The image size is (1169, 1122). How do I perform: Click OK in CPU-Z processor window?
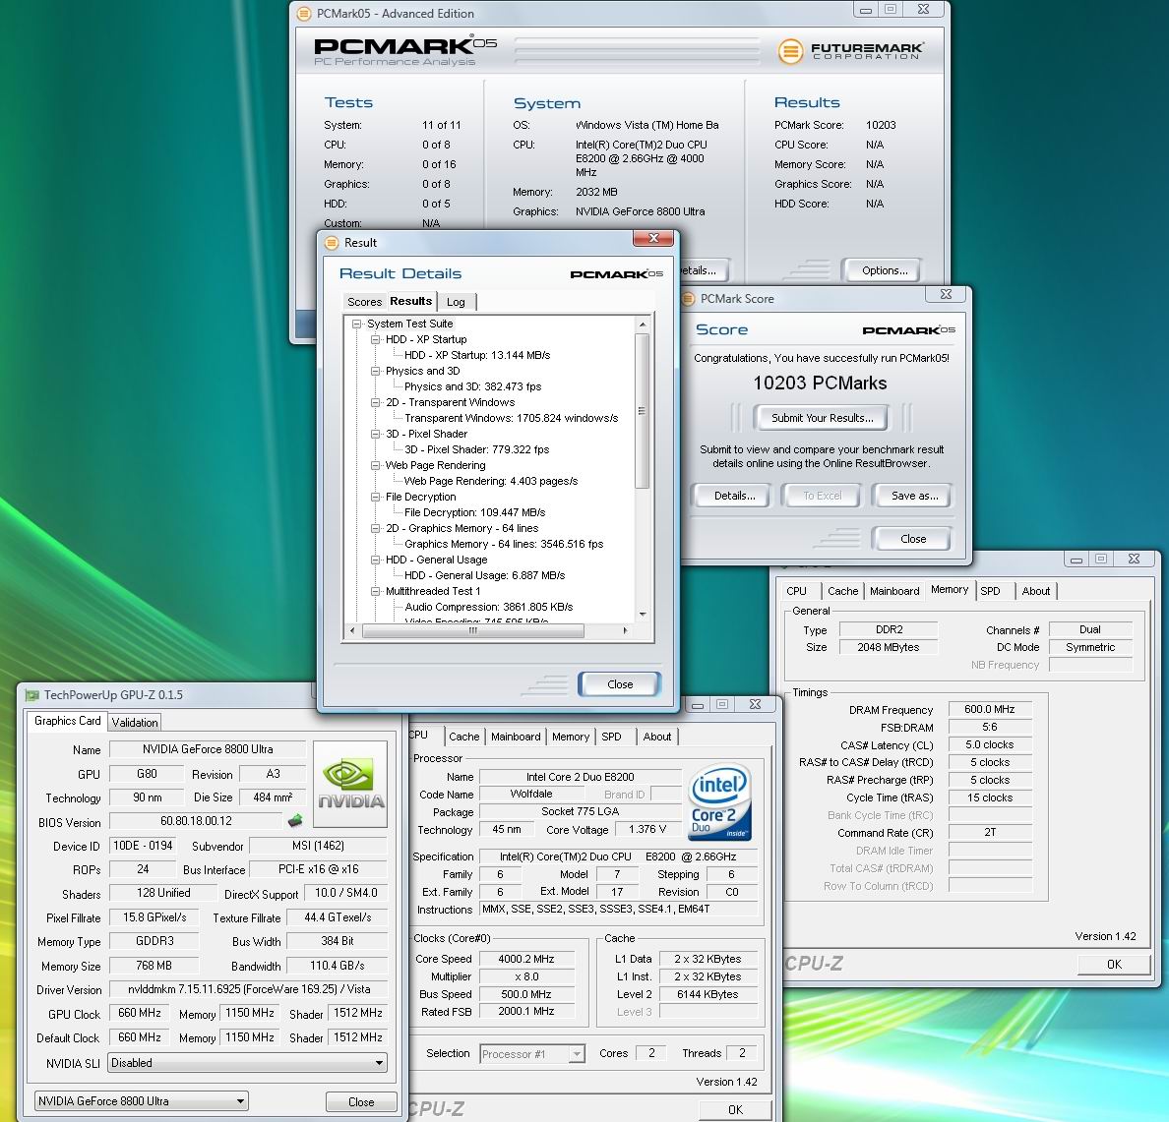735,1109
